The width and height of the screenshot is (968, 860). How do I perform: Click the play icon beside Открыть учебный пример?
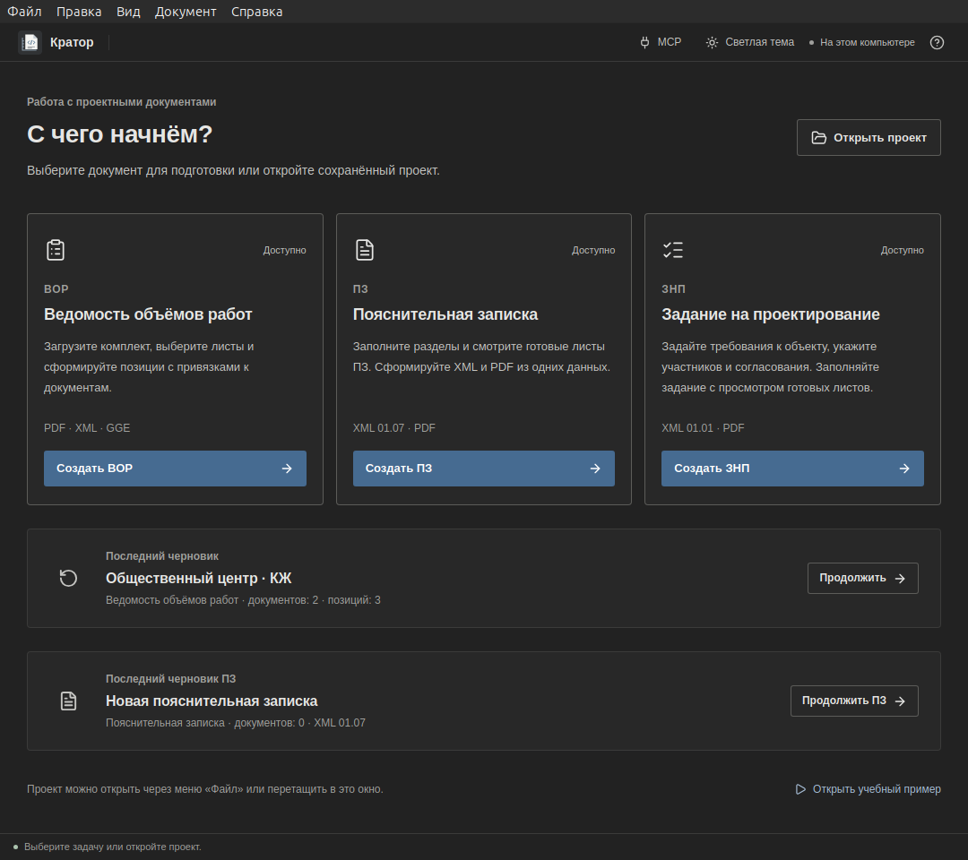click(x=800, y=789)
